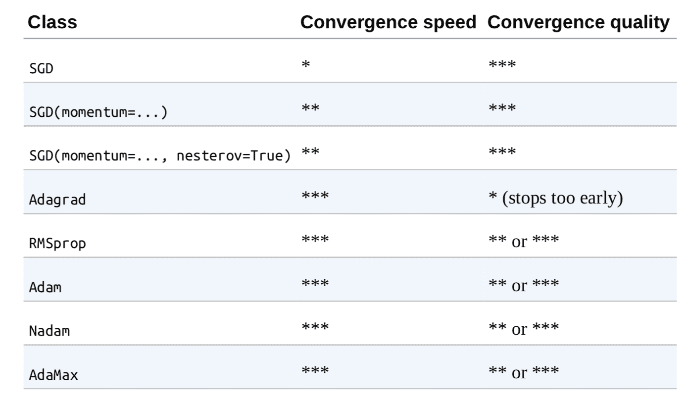Select the AdaMax class name
This screenshot has height=405, width=688.
pos(53,374)
